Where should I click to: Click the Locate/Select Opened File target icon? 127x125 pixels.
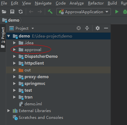tap(79, 28)
